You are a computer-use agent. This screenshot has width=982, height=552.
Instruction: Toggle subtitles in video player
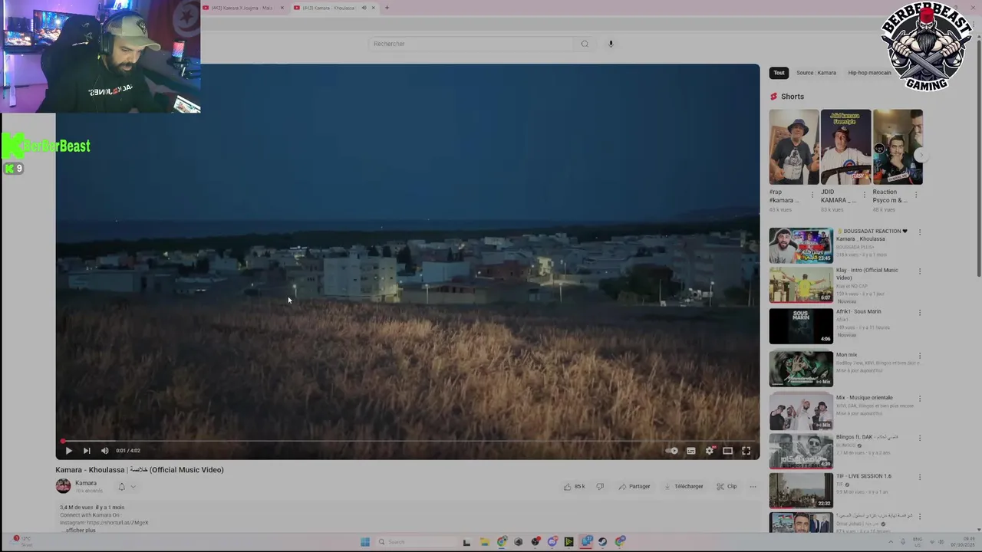tap(690, 451)
